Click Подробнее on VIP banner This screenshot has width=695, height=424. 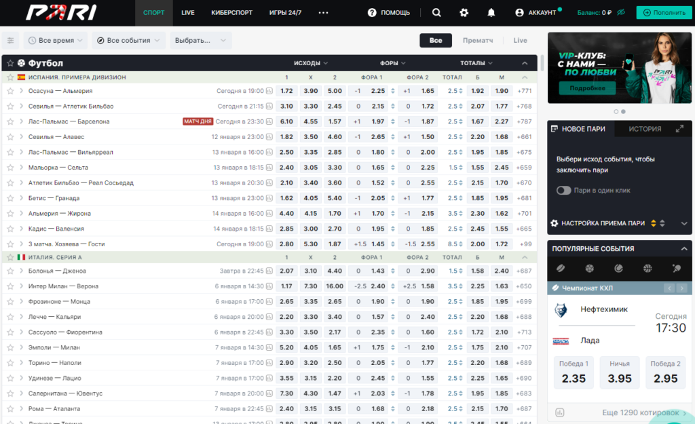click(x=587, y=88)
